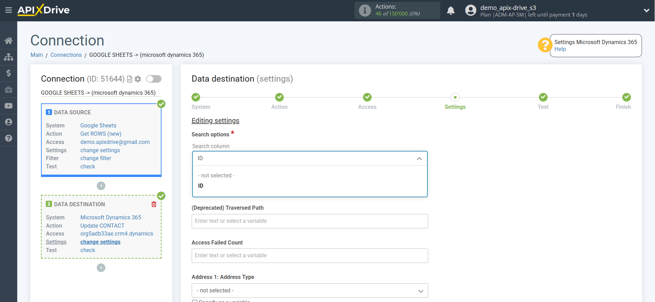The image size is (655, 302).
Task: Open Microsoft Dynamics 365 system link
Action: tap(111, 218)
